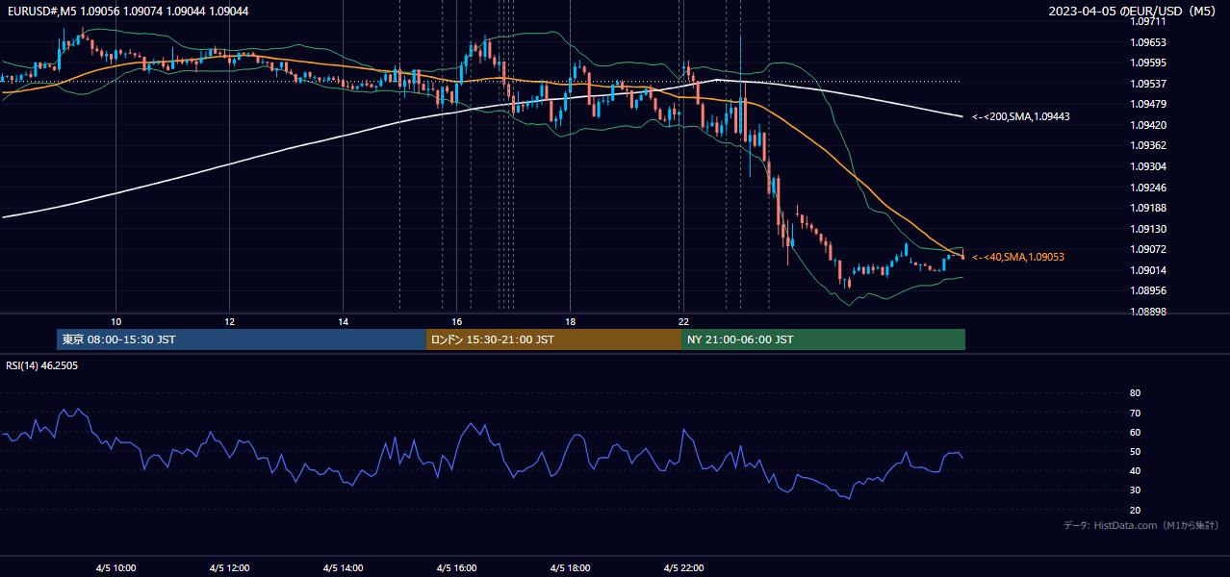This screenshot has width=1230, height=577.
Task: Click the RSI 20 level label
Action: (1135, 510)
